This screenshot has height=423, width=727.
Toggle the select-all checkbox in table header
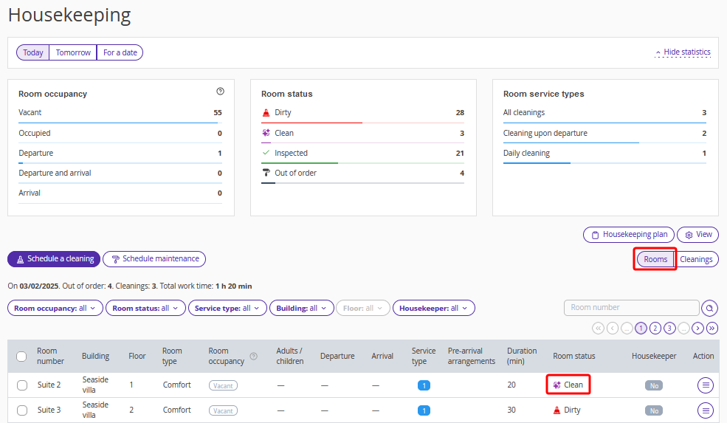pos(22,357)
